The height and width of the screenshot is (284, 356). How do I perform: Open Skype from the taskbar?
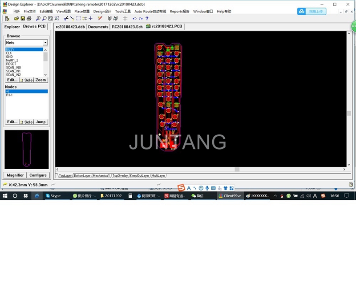point(53,196)
